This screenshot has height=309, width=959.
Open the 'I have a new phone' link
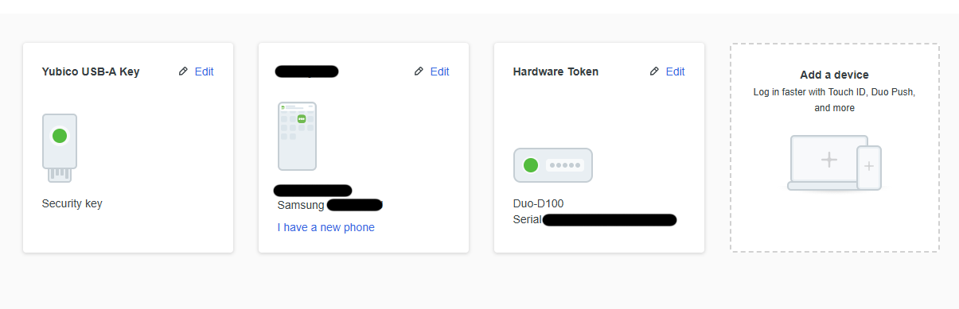coord(326,227)
